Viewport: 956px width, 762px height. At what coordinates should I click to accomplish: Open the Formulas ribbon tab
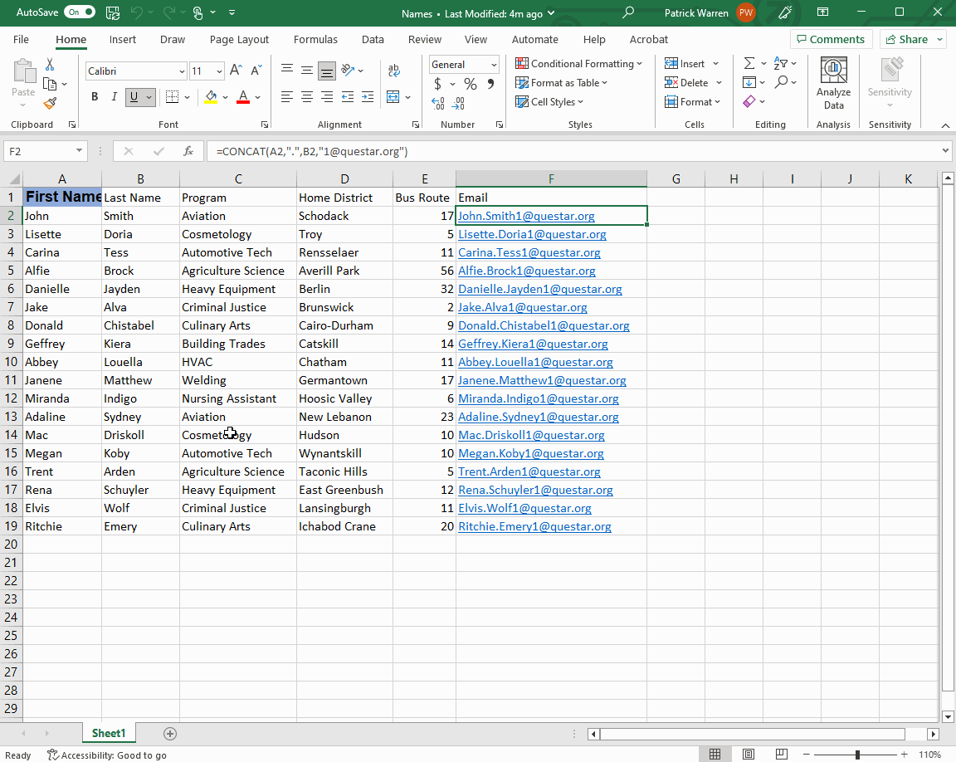315,39
